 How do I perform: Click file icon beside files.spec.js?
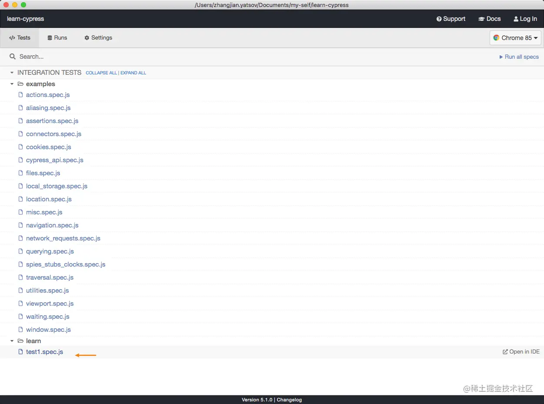coord(20,173)
